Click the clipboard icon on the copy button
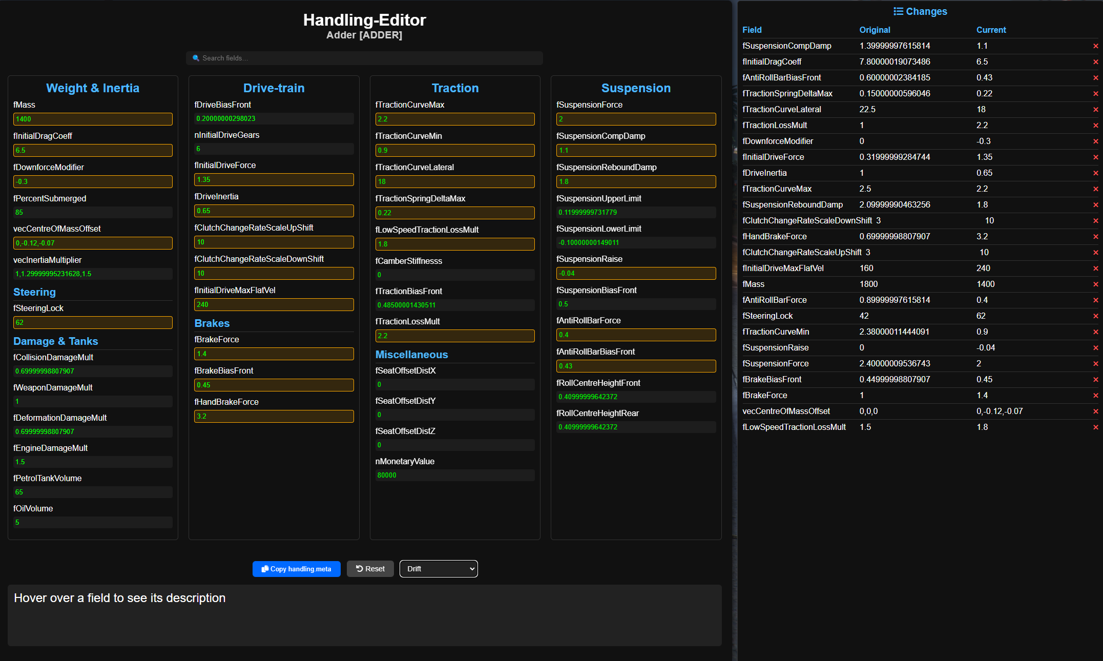1103x661 pixels. [264, 569]
